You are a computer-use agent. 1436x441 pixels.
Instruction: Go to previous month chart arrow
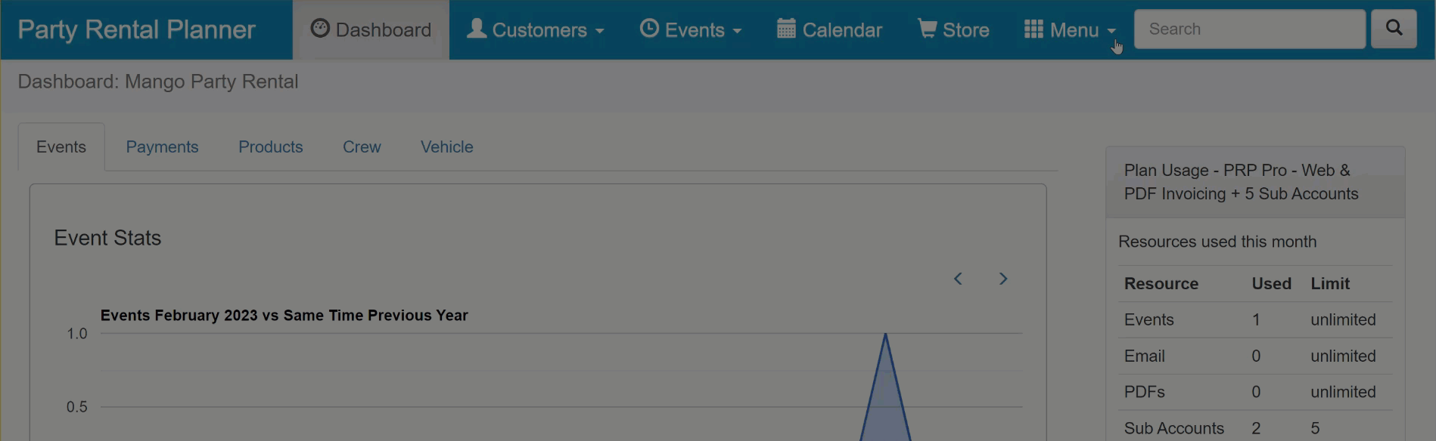(x=958, y=279)
